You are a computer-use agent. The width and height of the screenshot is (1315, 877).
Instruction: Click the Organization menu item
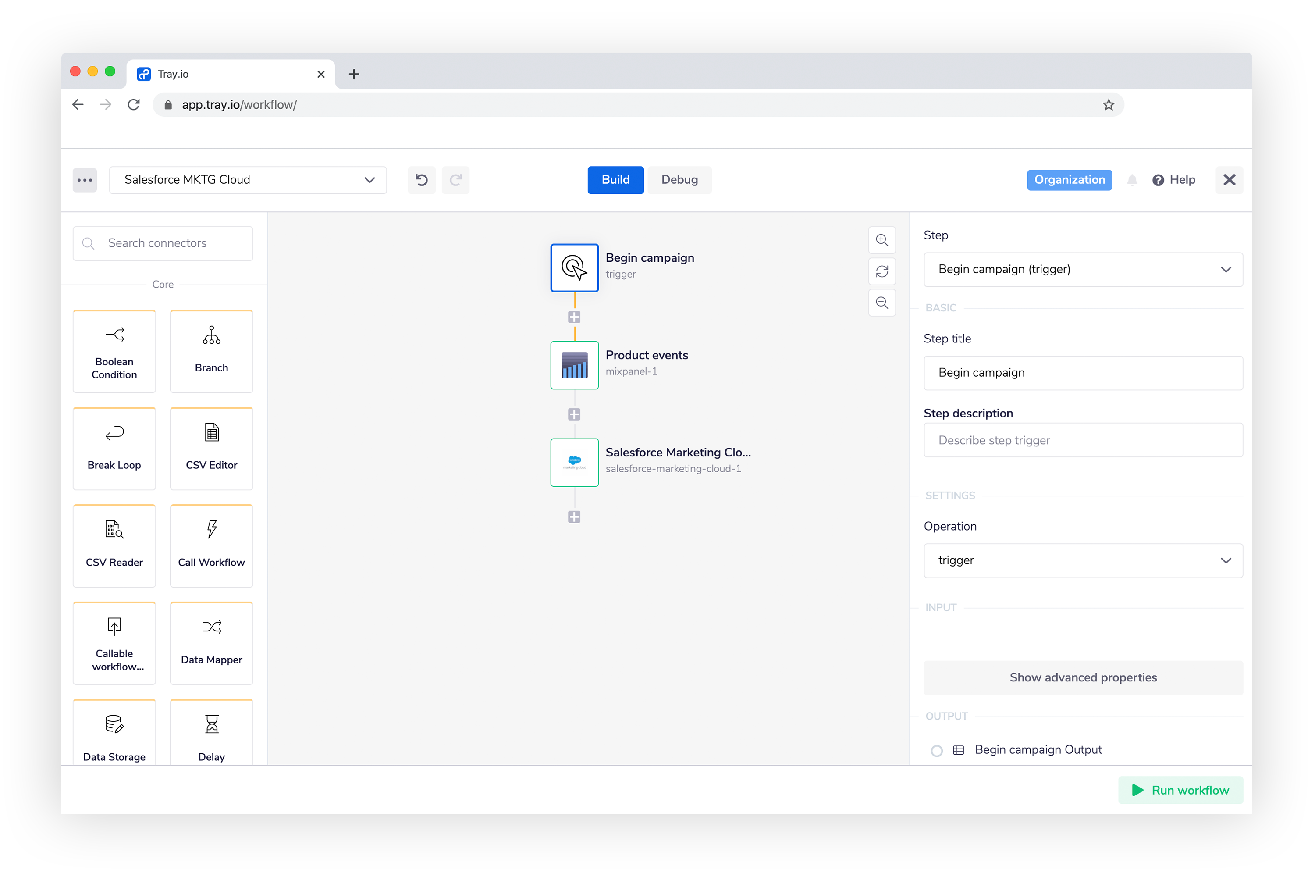1069,179
